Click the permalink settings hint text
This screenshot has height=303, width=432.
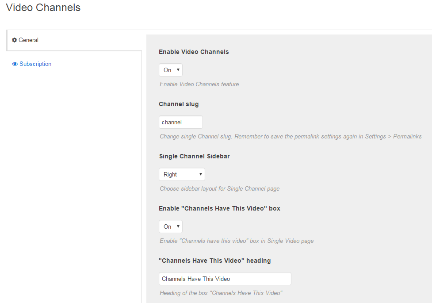pyautogui.click(x=291, y=136)
